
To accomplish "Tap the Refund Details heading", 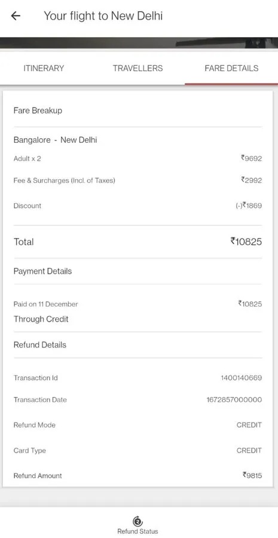I will point(40,345).
